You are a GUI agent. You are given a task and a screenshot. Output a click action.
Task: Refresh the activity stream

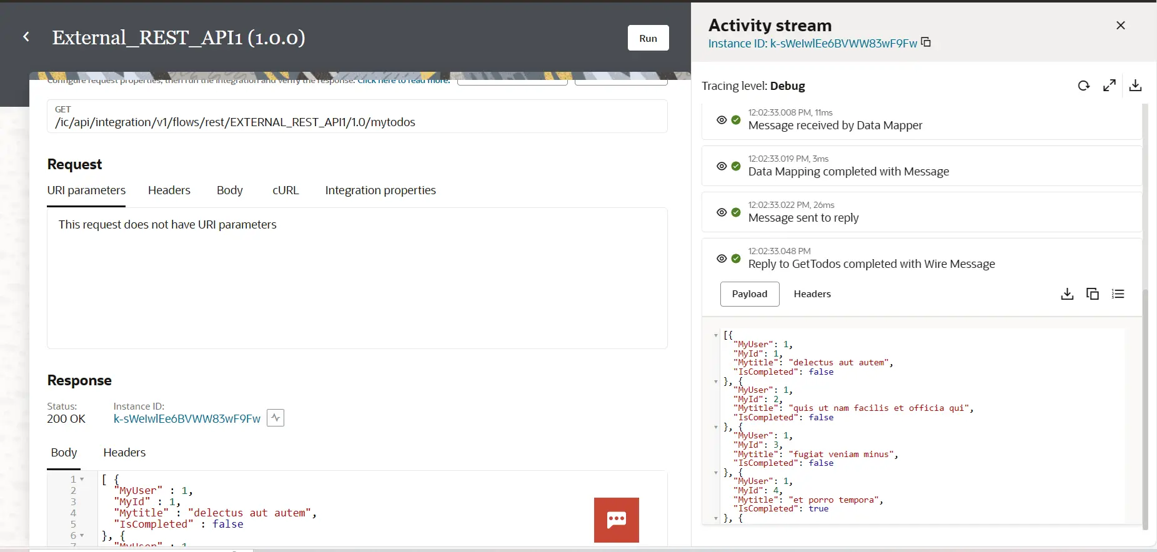click(1083, 86)
